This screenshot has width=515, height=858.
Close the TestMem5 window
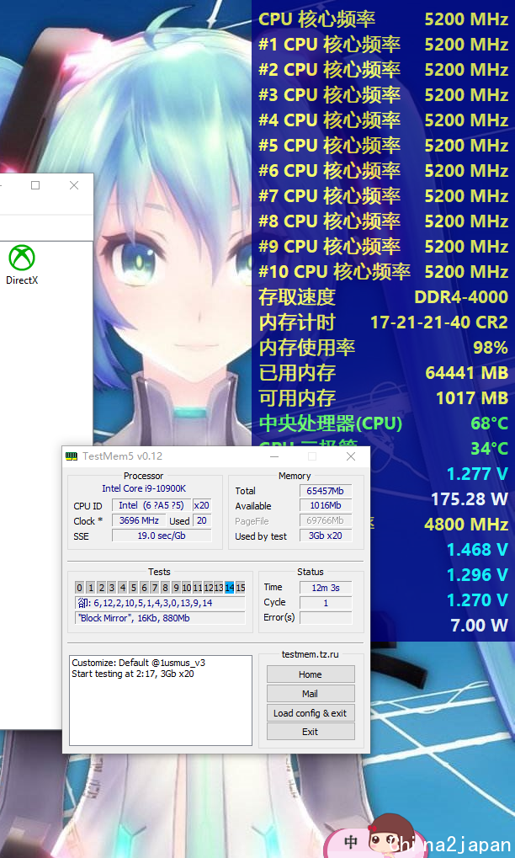(x=351, y=456)
